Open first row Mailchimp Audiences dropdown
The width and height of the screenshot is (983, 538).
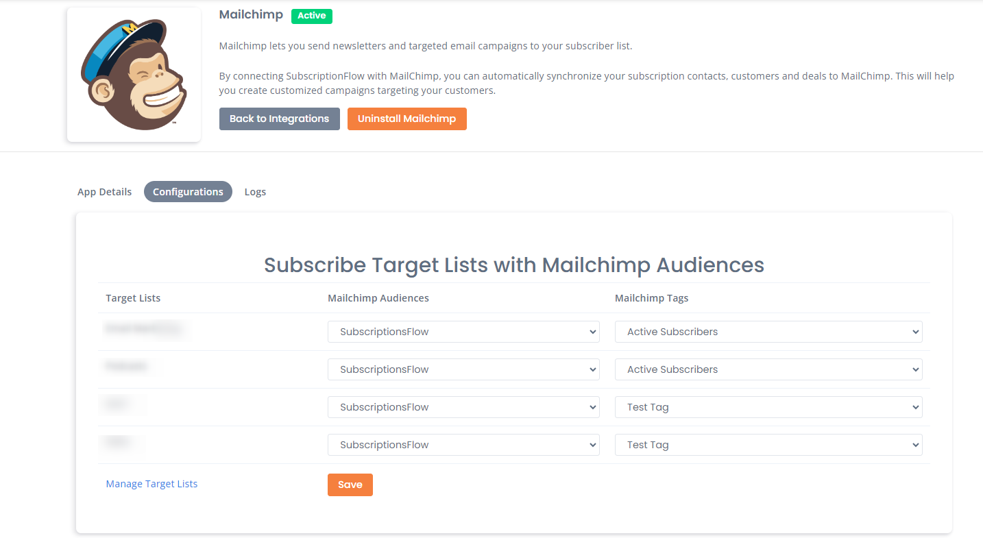(463, 332)
